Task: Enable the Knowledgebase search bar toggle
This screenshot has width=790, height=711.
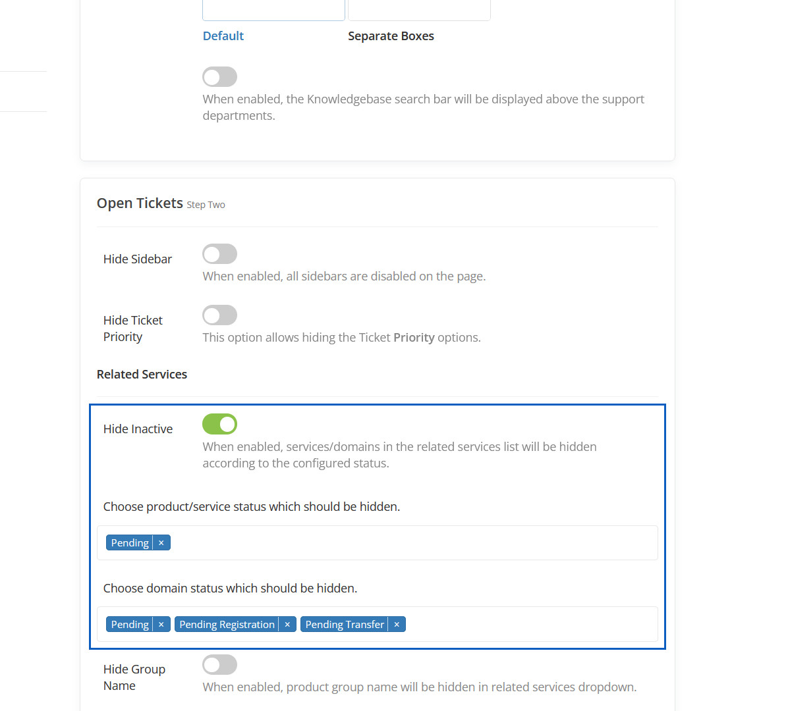Action: tap(219, 77)
